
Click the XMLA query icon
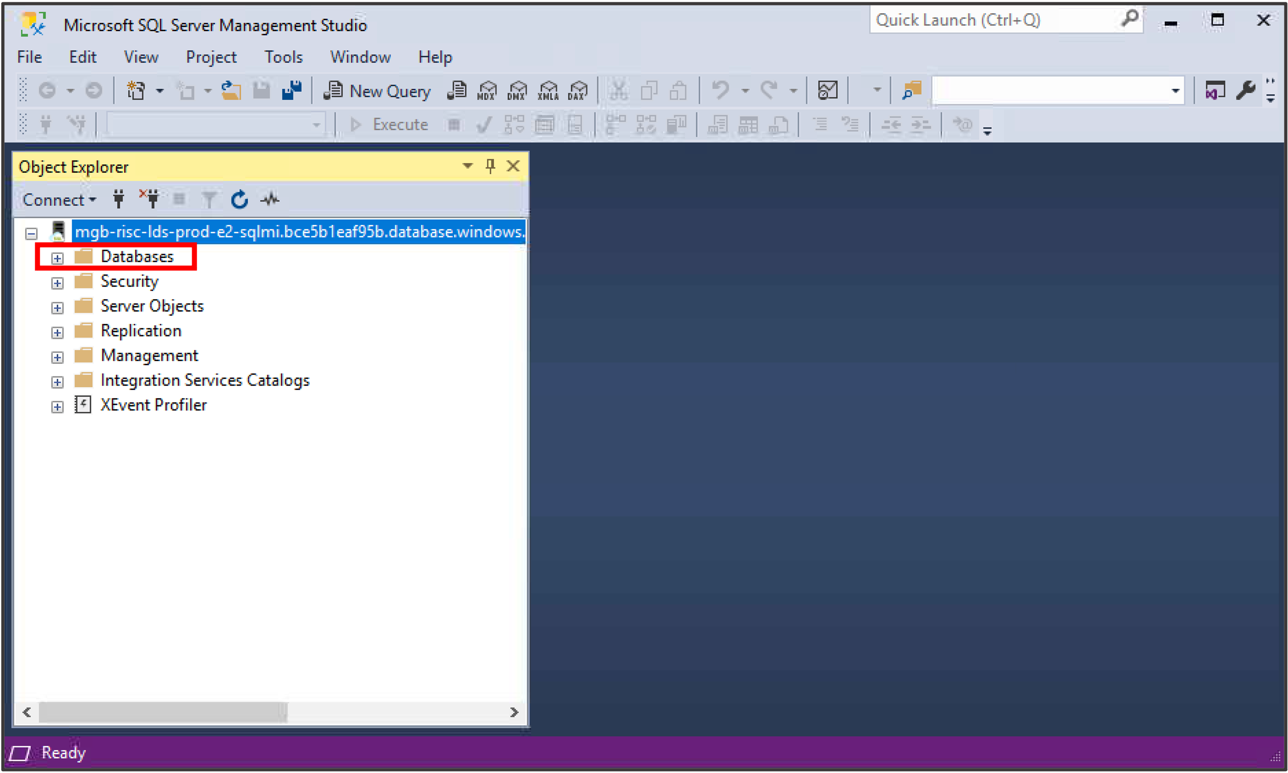pos(548,91)
